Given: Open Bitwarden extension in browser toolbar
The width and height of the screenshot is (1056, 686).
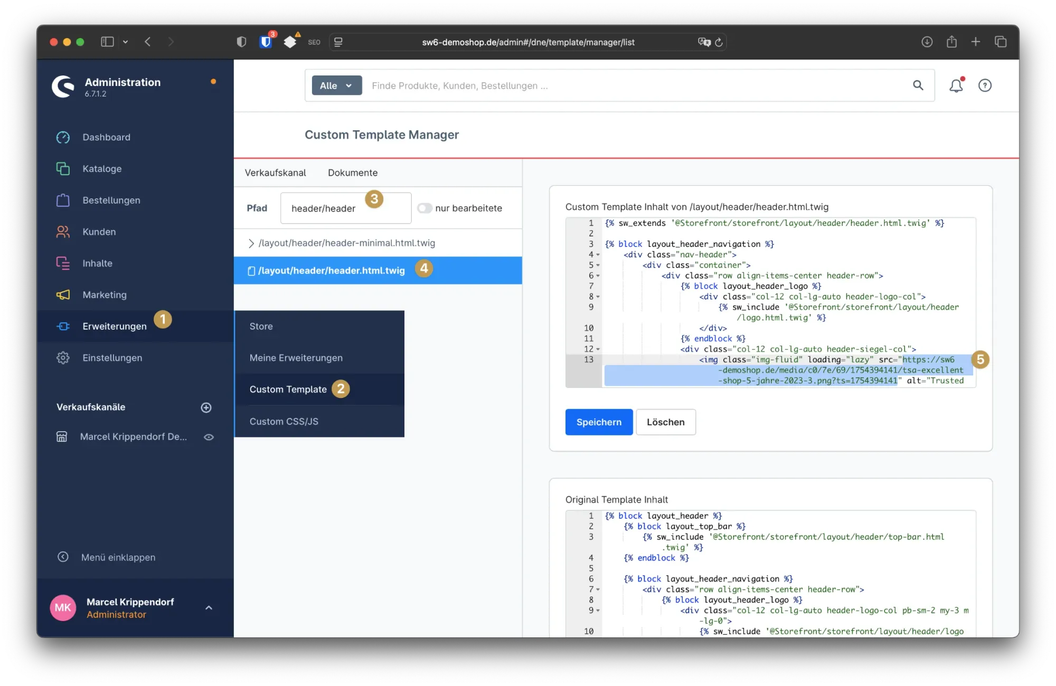Looking at the screenshot, I should point(266,42).
